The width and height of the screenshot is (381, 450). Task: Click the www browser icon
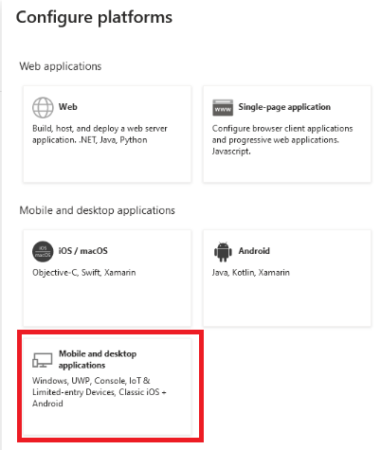point(223,108)
